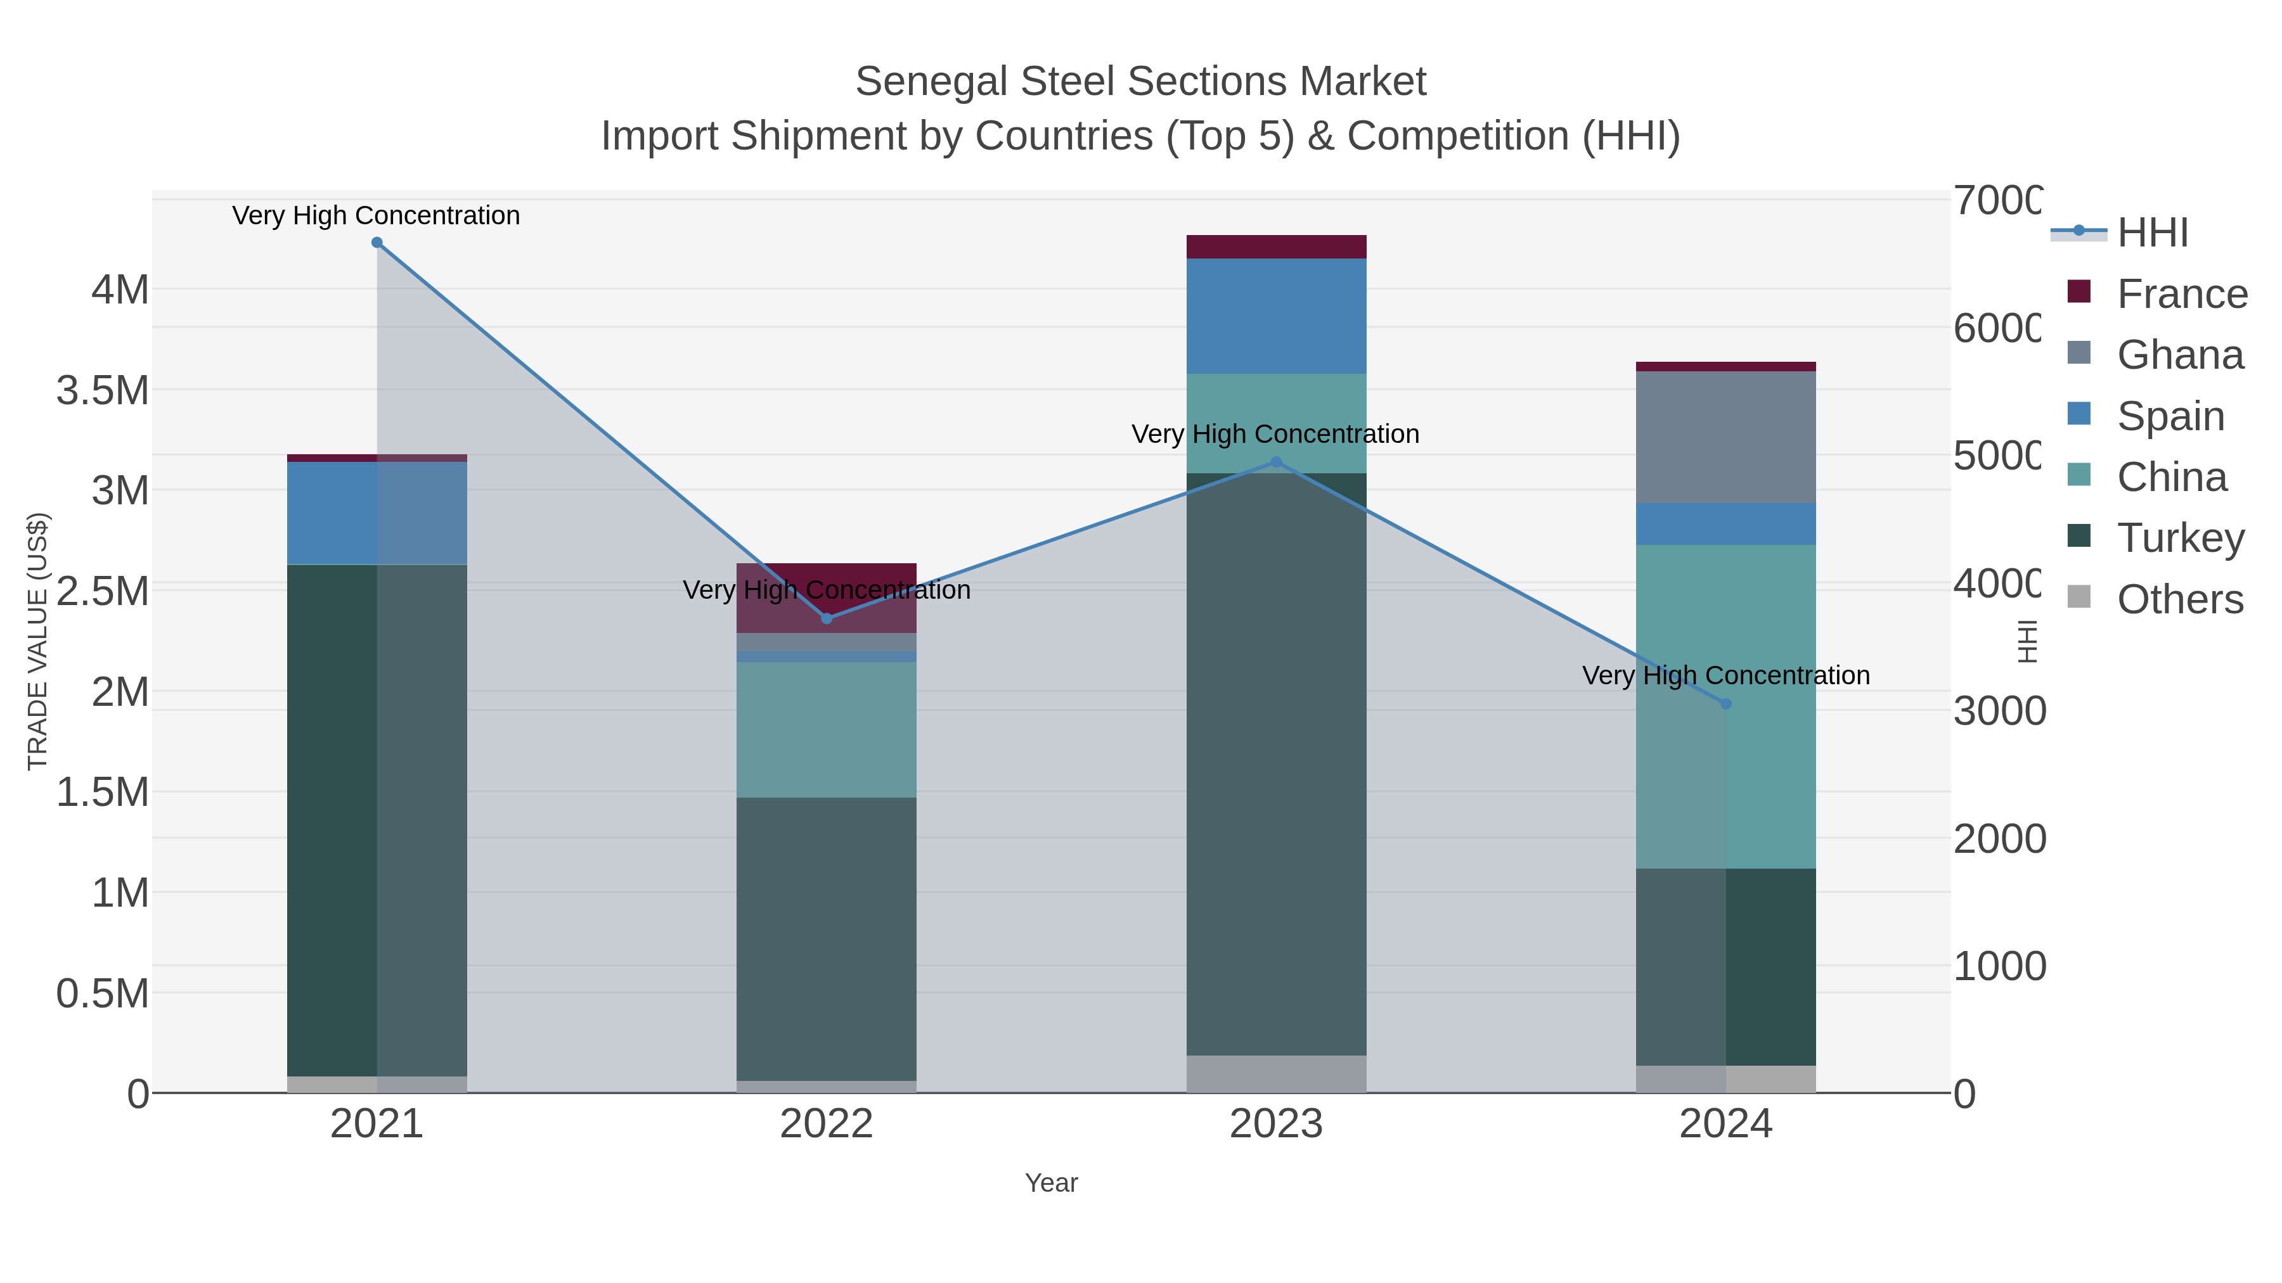Click the 2021 Spain bar segment
Image resolution: width=2282 pixels, height=1283 pixels.
pyautogui.click(x=377, y=513)
